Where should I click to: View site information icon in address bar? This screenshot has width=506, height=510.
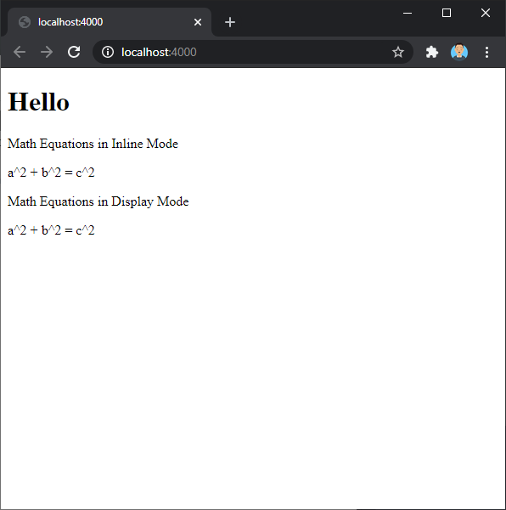point(108,52)
